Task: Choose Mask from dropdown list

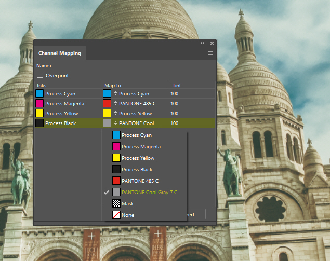Action: click(144, 203)
